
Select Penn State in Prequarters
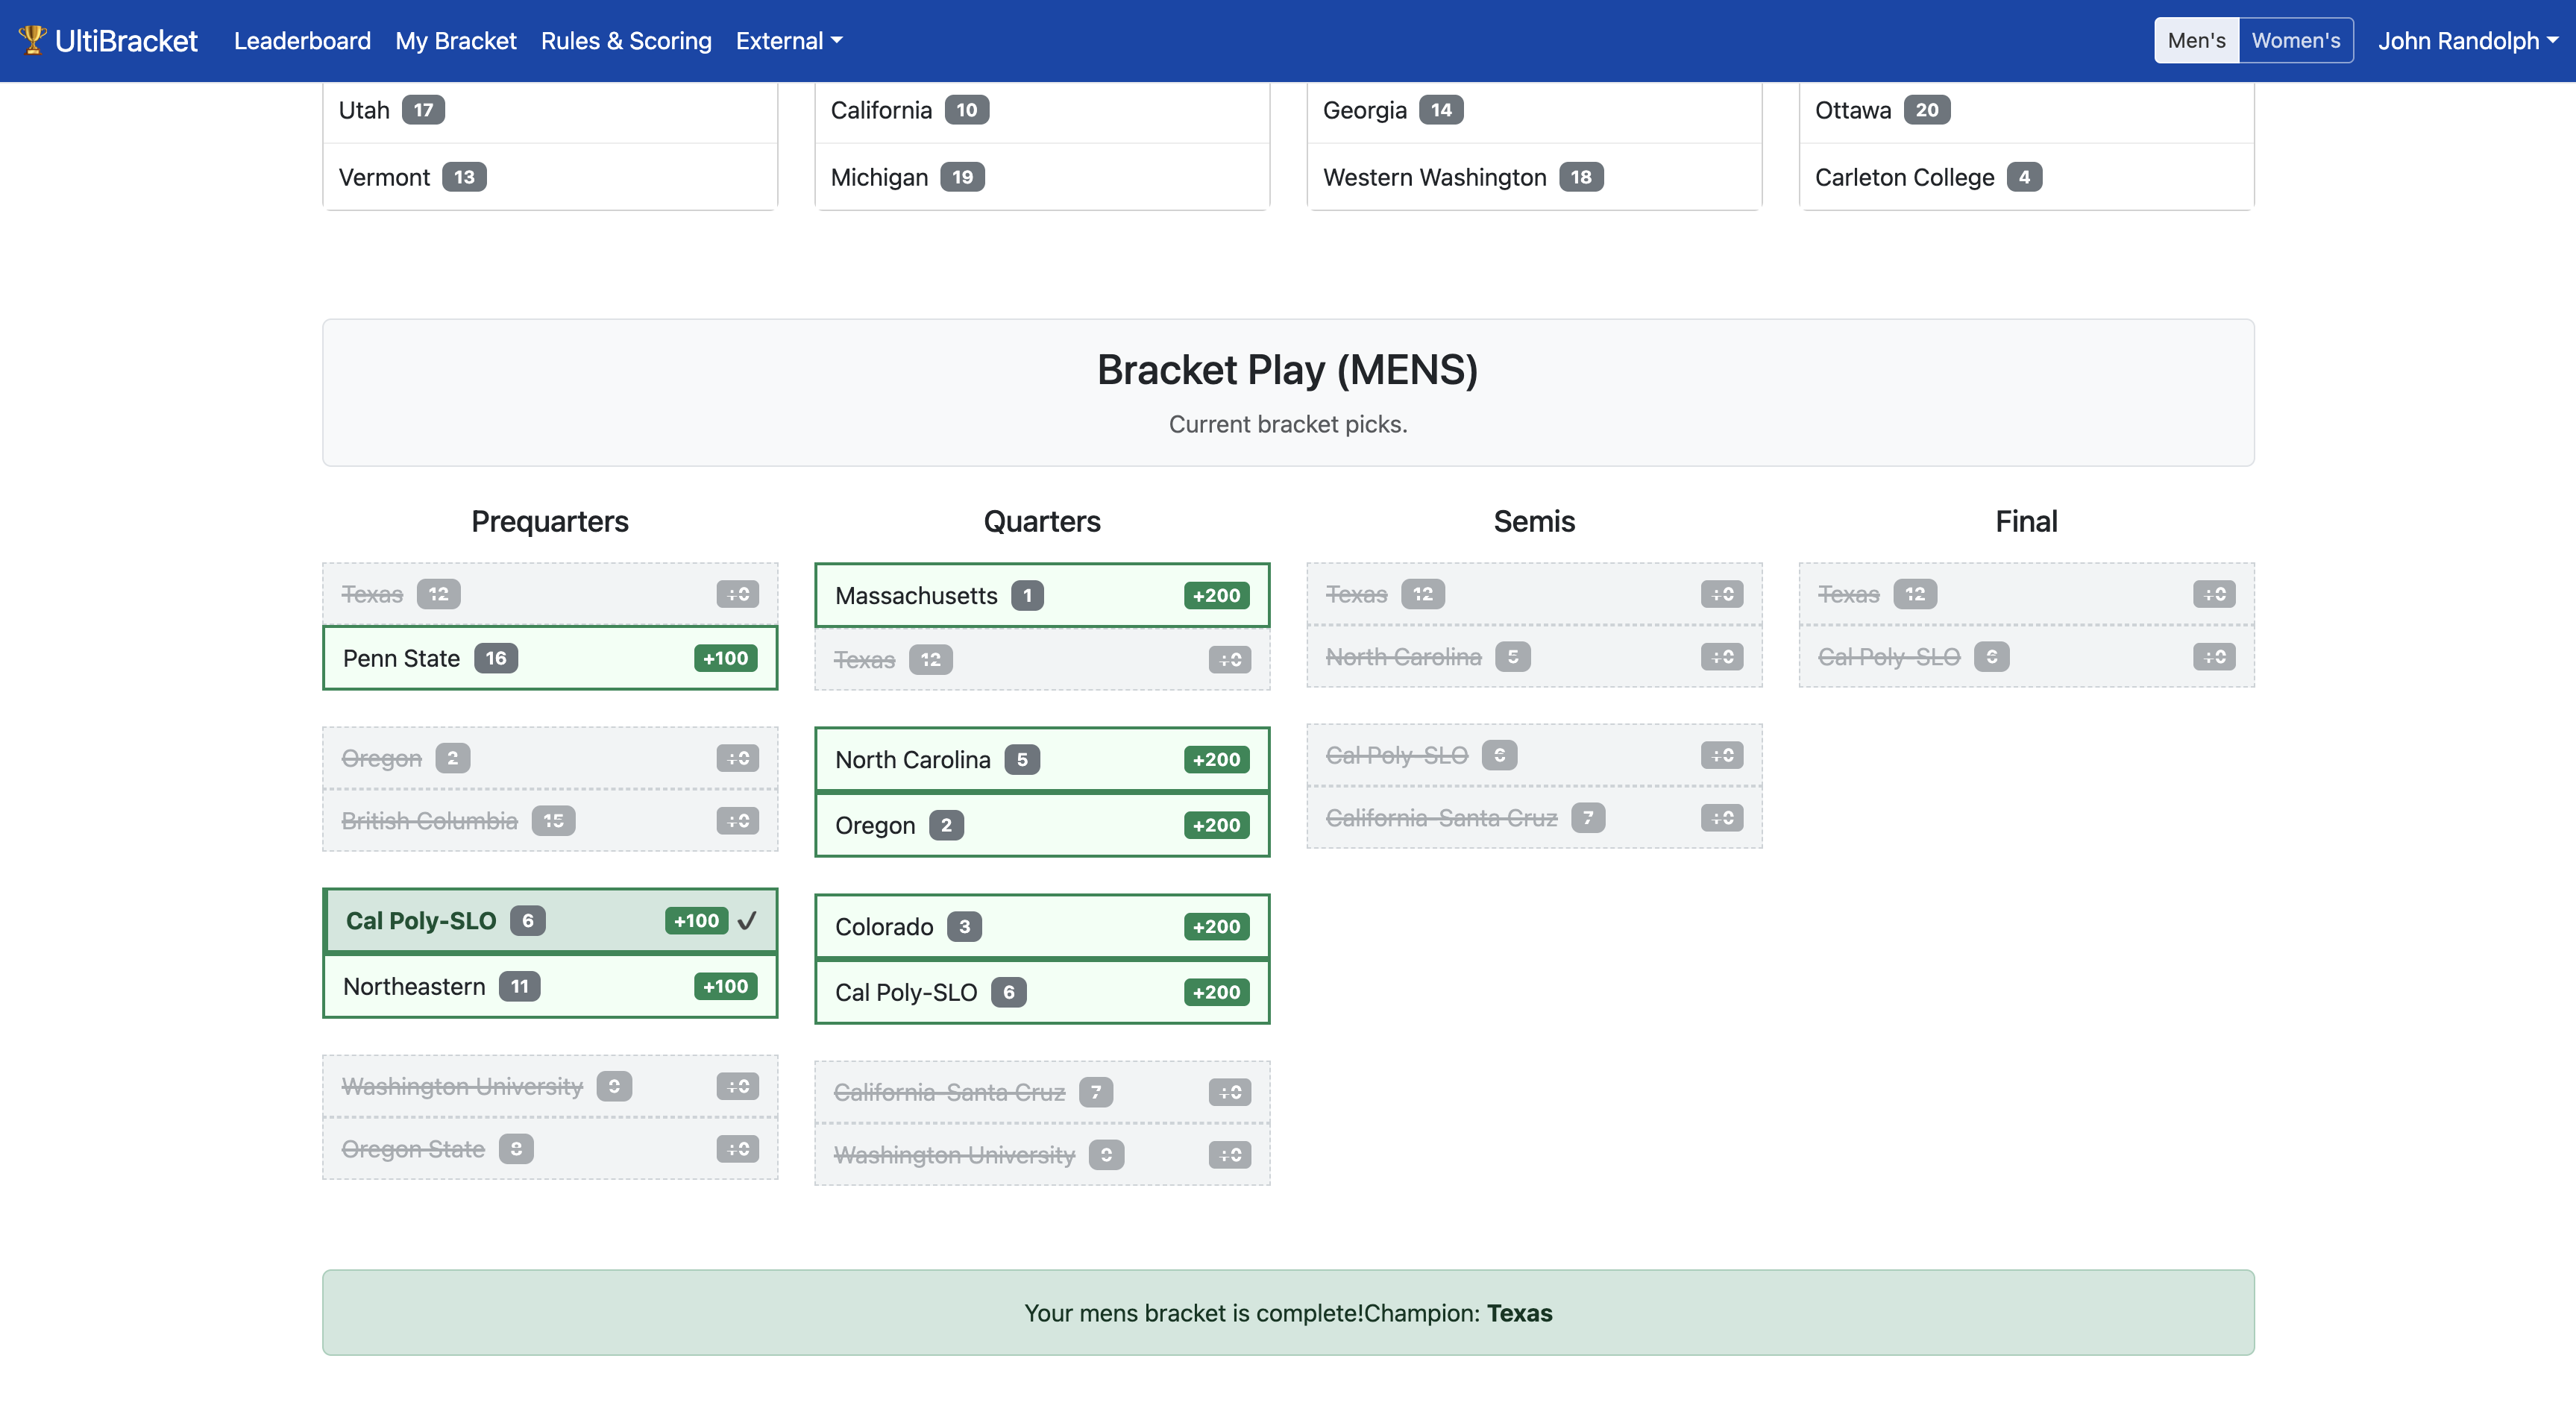pyautogui.click(x=550, y=658)
